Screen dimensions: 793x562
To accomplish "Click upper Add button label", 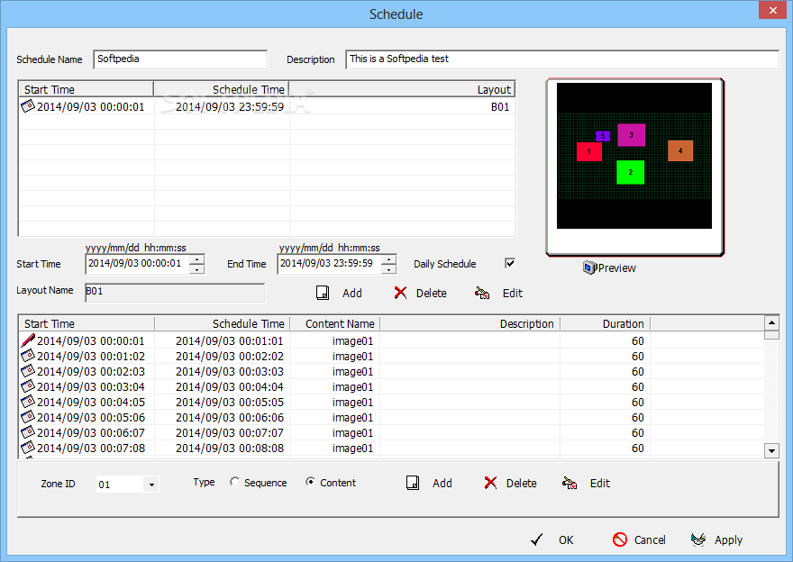I will 352,293.
